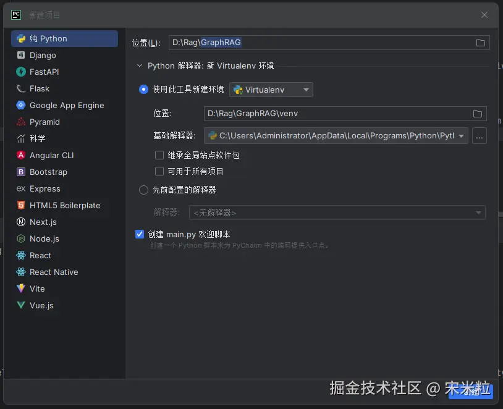This screenshot has height=409, width=503.
Task: Choose the Django icon in project list
Action: (x=21, y=55)
